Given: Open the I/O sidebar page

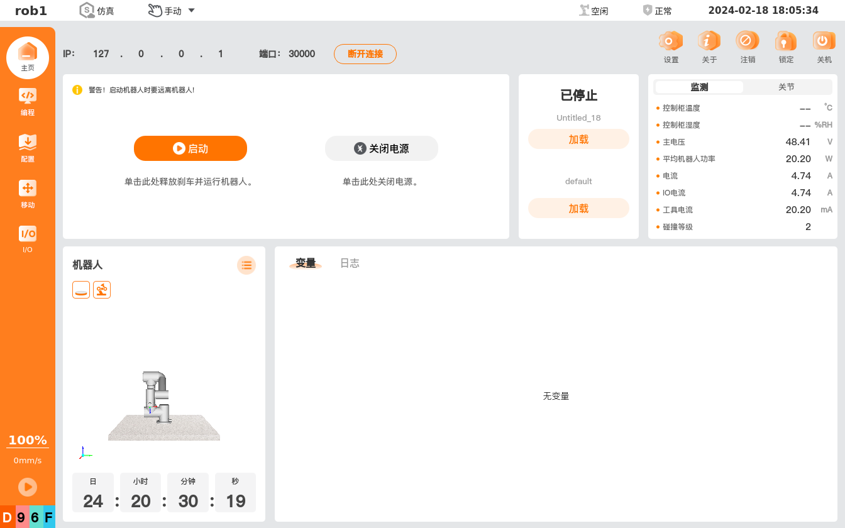Looking at the screenshot, I should tap(28, 239).
